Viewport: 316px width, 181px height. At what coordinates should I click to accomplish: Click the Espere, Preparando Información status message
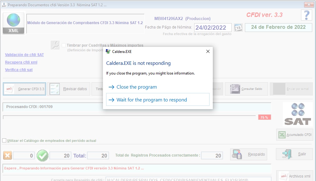click(74, 168)
